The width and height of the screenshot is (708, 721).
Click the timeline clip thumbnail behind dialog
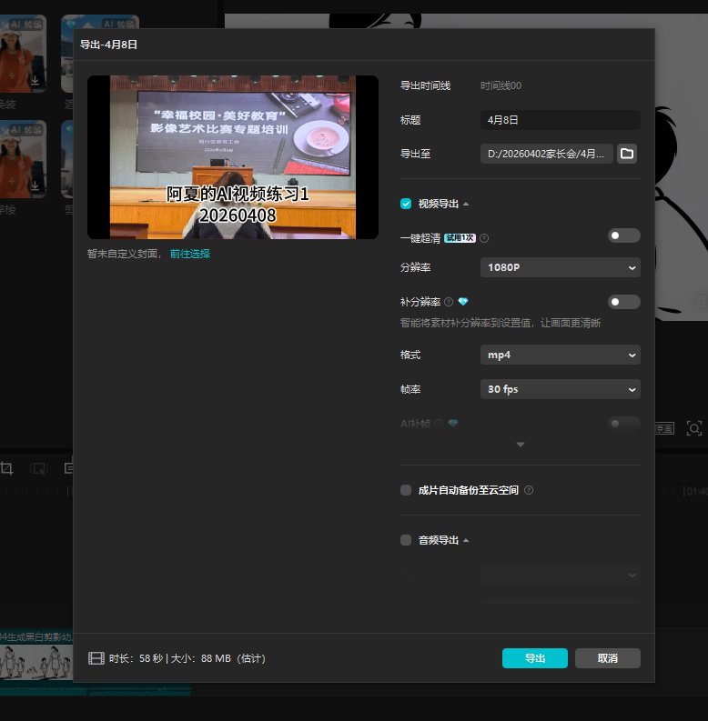[36, 662]
